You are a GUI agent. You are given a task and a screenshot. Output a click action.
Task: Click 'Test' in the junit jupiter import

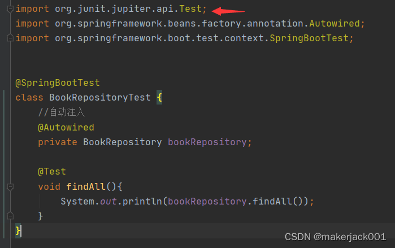[190, 9]
